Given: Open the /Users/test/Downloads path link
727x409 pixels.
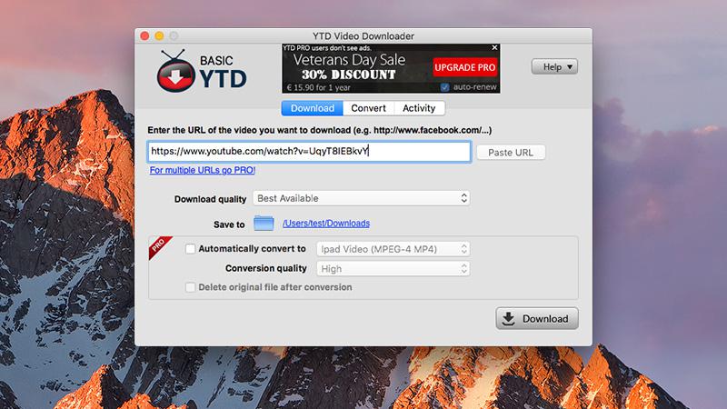Looking at the screenshot, I should pos(326,223).
